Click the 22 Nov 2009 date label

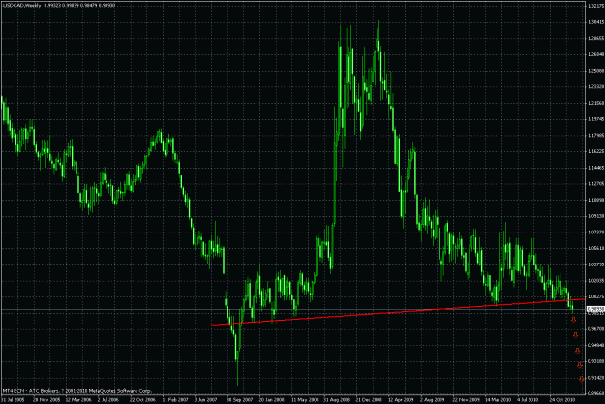(466, 400)
